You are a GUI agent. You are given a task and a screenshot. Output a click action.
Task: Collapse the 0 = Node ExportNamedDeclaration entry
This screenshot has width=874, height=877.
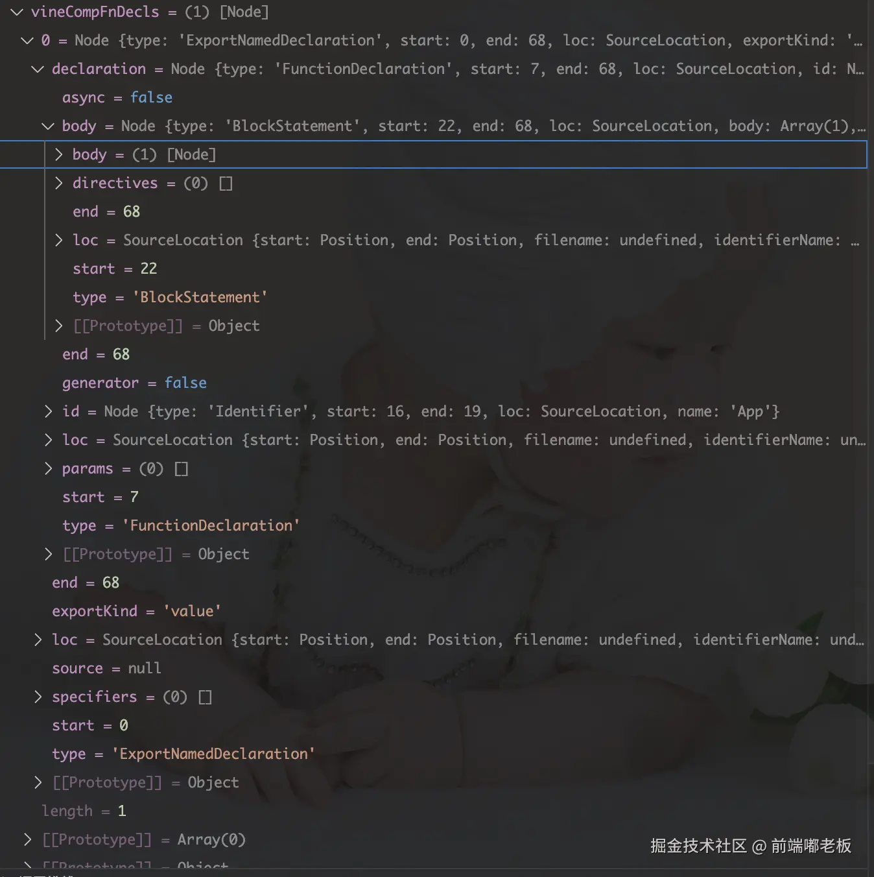click(27, 41)
